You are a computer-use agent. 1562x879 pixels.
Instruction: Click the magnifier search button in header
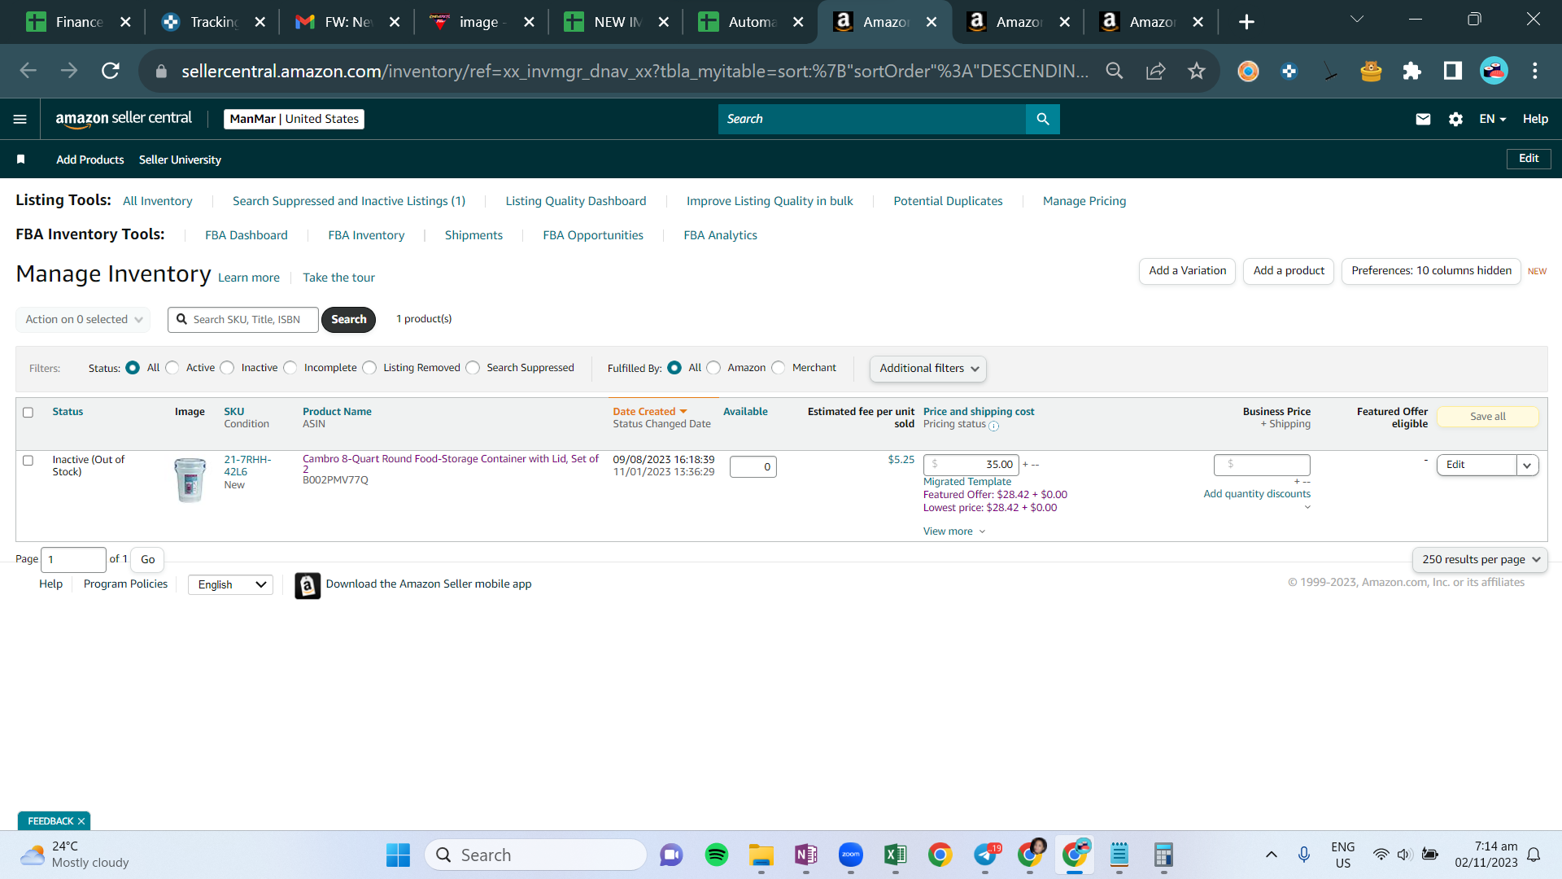pyautogui.click(x=1043, y=119)
